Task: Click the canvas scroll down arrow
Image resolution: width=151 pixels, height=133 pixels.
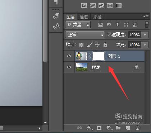Action: pos(45,123)
